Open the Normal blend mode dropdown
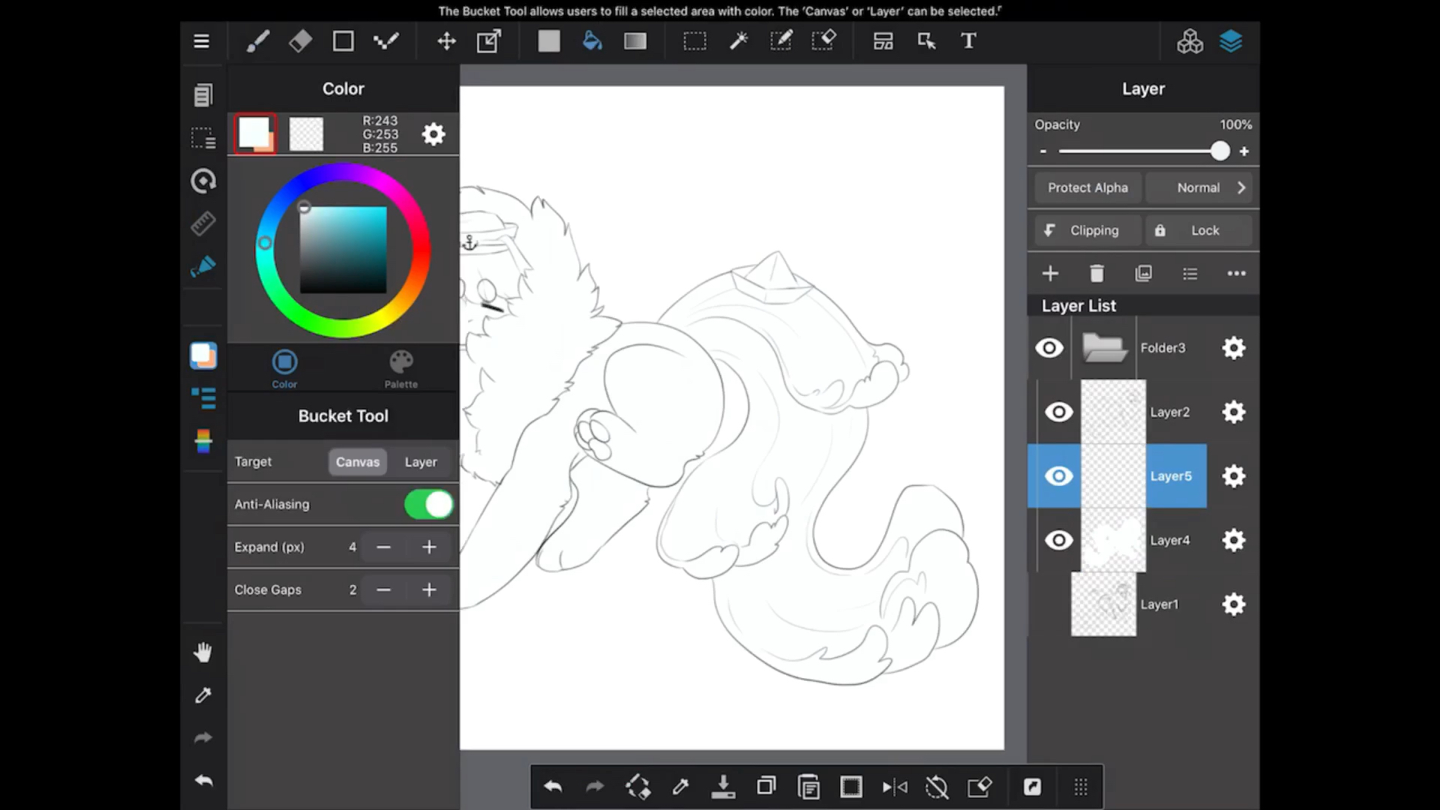This screenshot has width=1440, height=810. (1198, 187)
